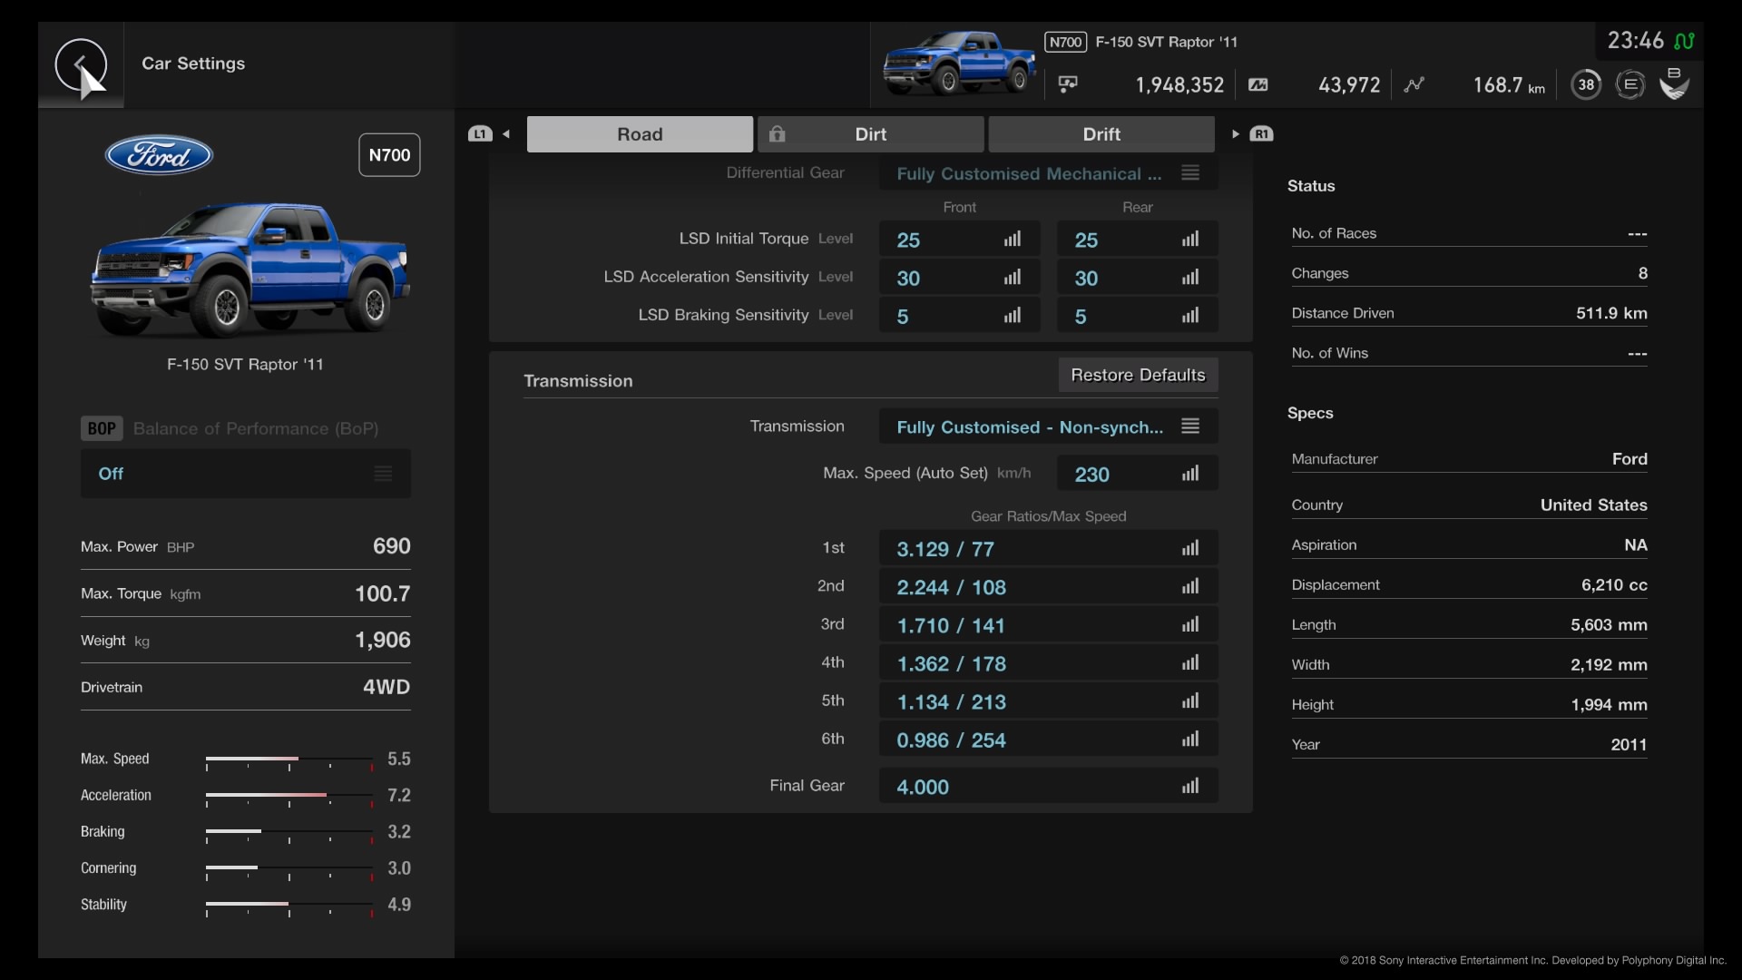Image resolution: width=1742 pixels, height=980 pixels.
Task: Click the Max. Power 690 value
Action: 392,546
